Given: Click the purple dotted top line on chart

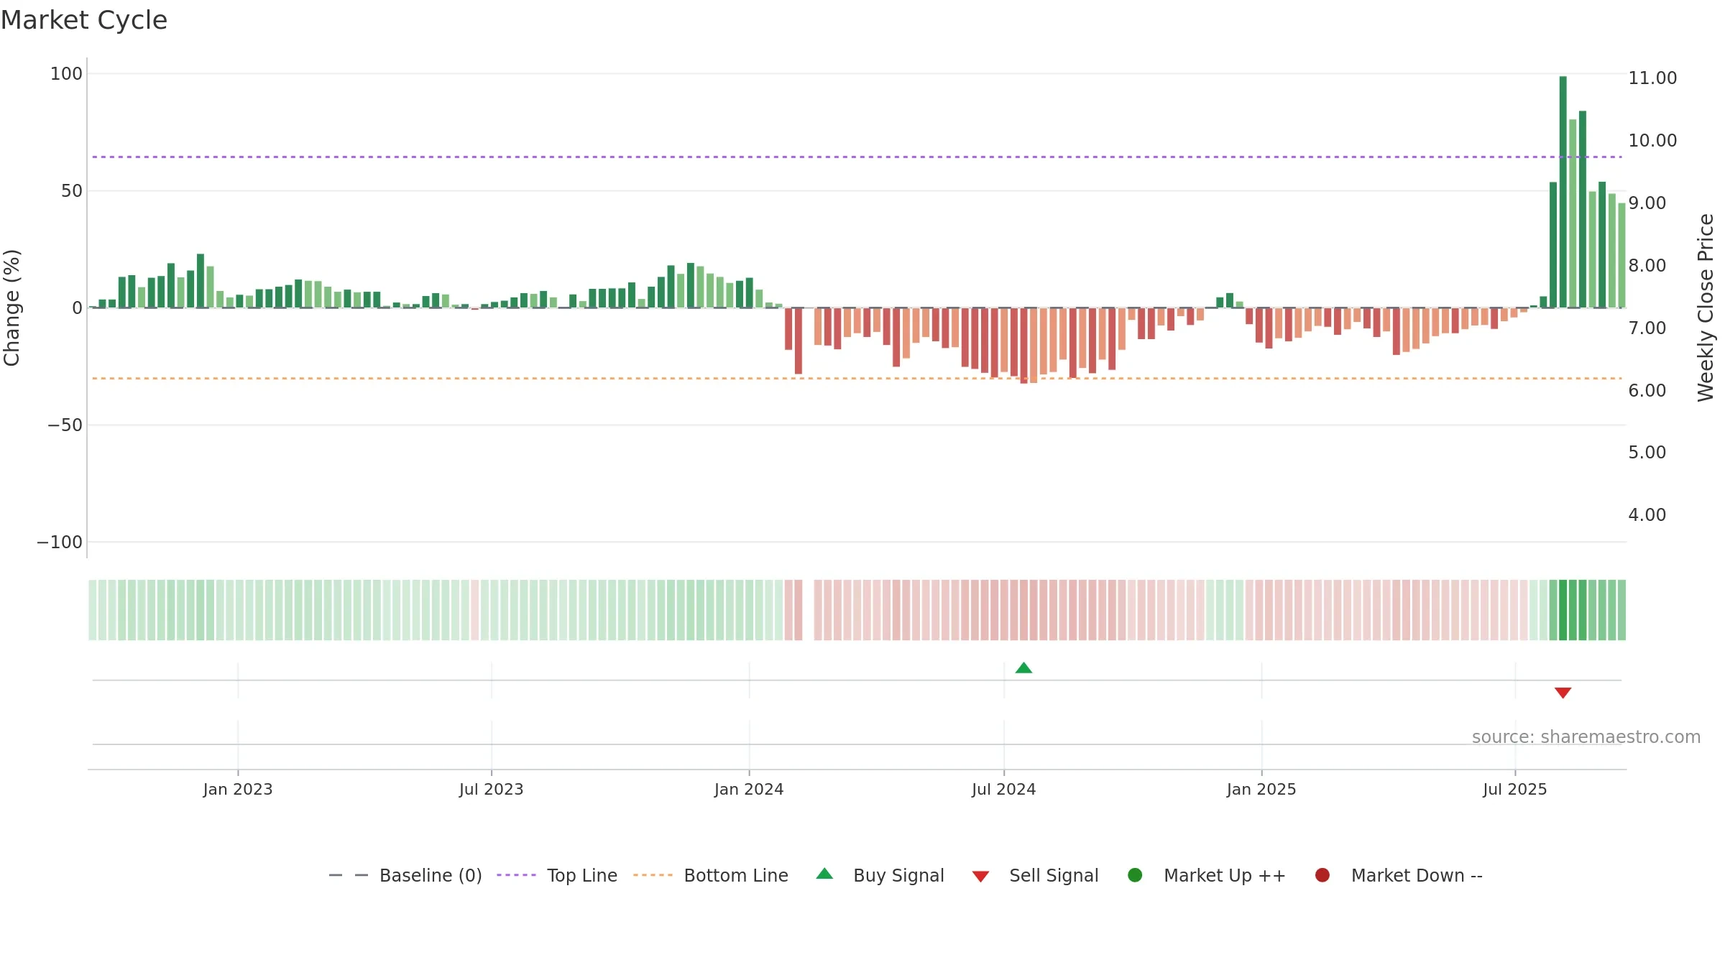Looking at the screenshot, I should pos(857,157).
